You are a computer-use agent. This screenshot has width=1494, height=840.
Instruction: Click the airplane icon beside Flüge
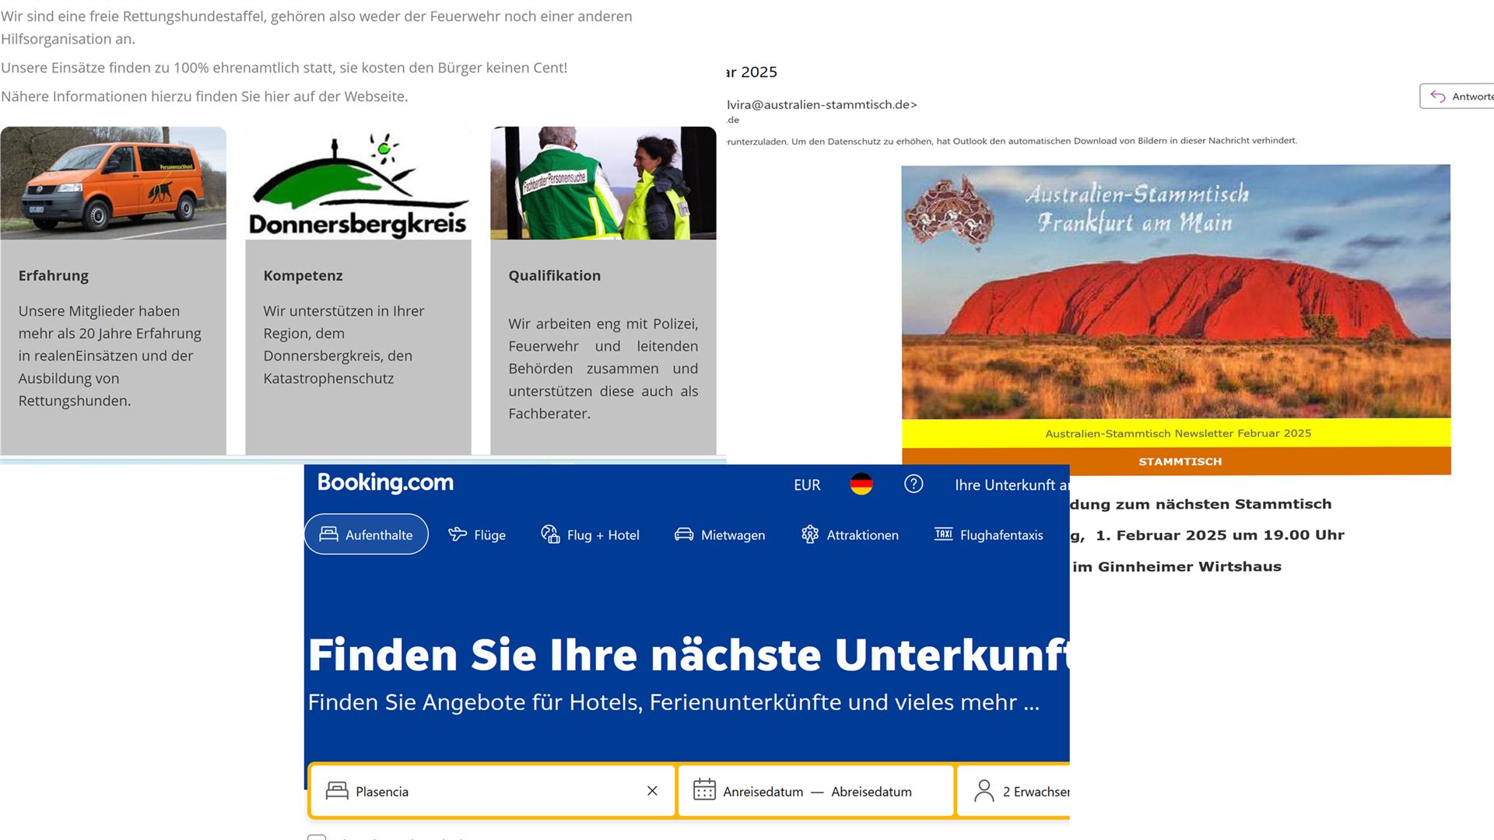tap(458, 534)
